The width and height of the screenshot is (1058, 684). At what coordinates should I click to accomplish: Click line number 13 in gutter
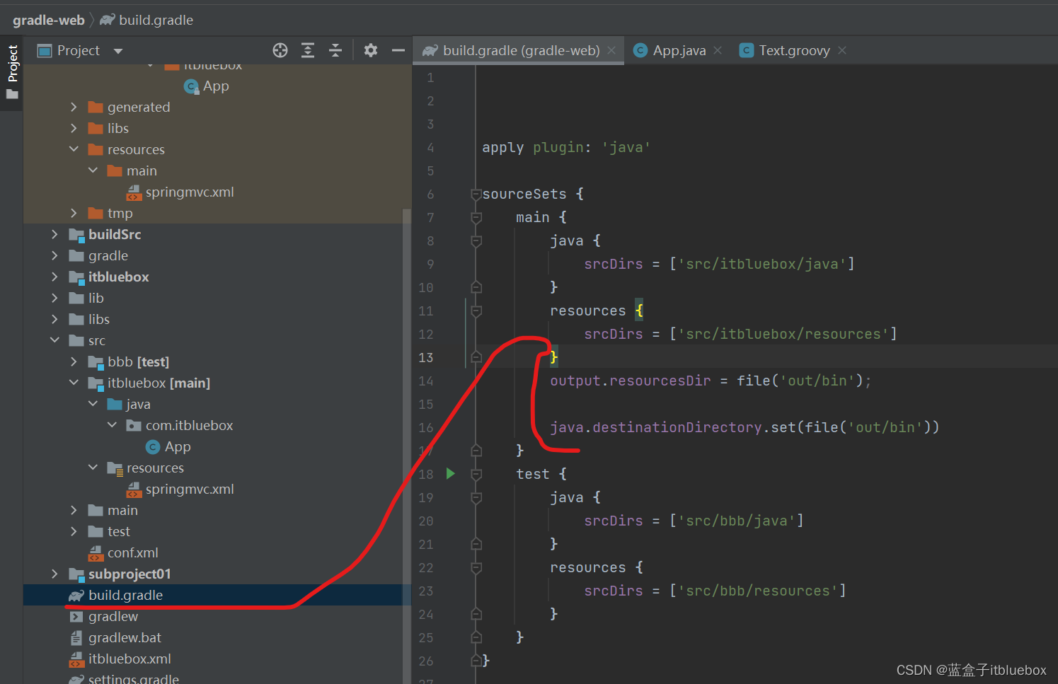[x=425, y=357]
